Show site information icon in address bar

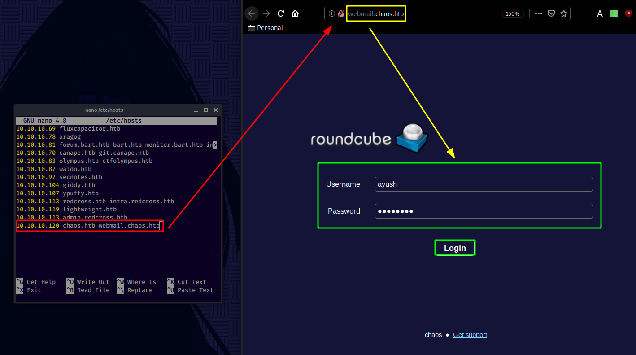[x=332, y=13]
